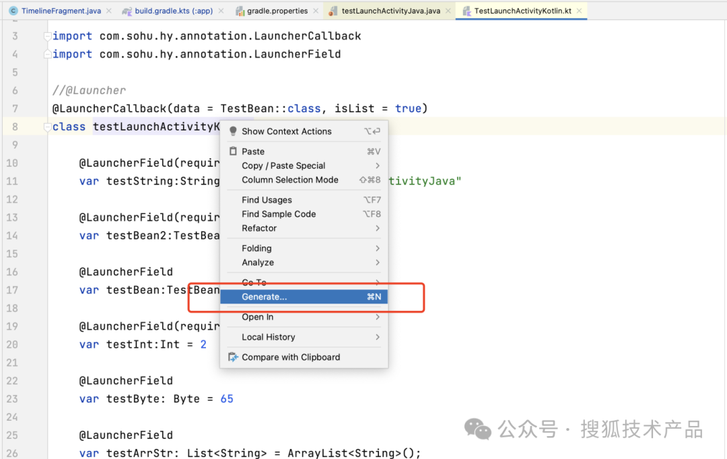Close the TestLaunchActivityKotlin.kt tab
The height and width of the screenshot is (459, 727).
579,11
